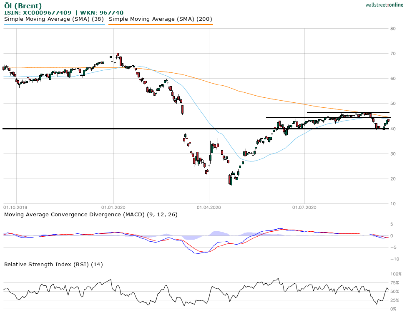This screenshot has height=312, width=407.
Task: Click the 01.10.2019 date label
Action: (x=16, y=207)
